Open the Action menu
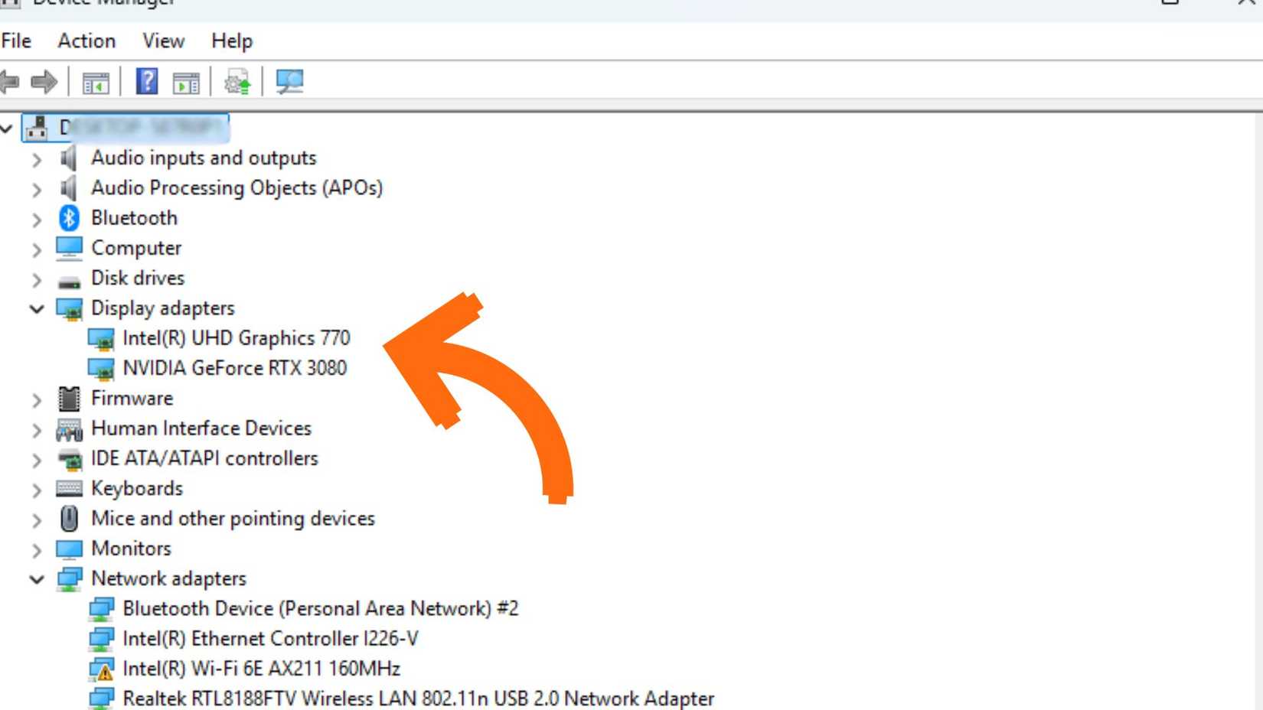The image size is (1263, 710). pyautogui.click(x=86, y=41)
